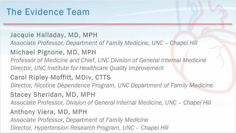Screen dimensions: 236x133
Task: Click Stacey Sheridan's Division of General Internal Medicine line
Action: (x=110, y=103)
